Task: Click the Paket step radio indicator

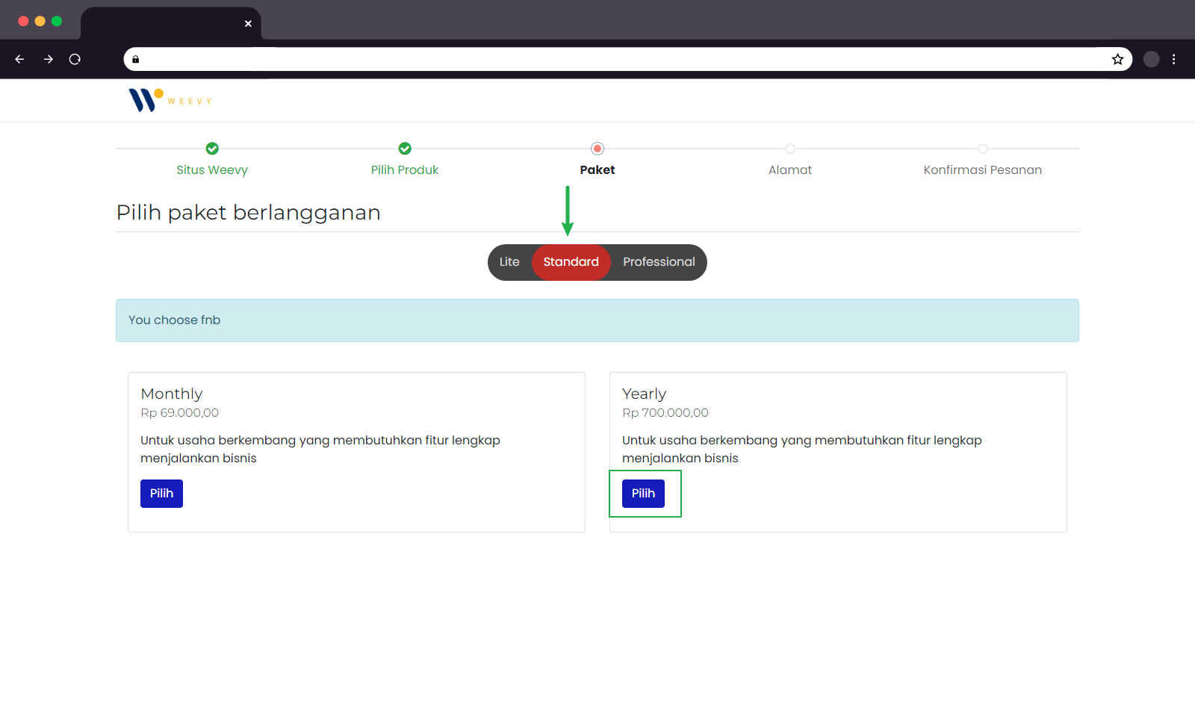Action: 597,149
